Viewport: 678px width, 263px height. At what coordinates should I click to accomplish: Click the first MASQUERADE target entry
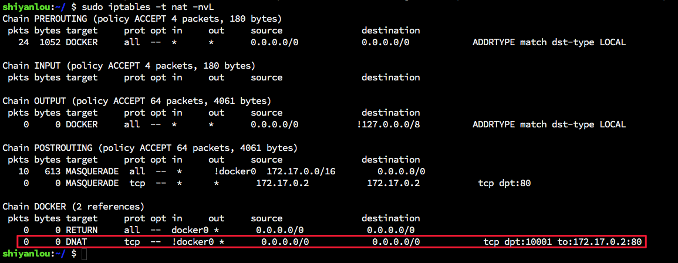pyautogui.click(x=92, y=171)
